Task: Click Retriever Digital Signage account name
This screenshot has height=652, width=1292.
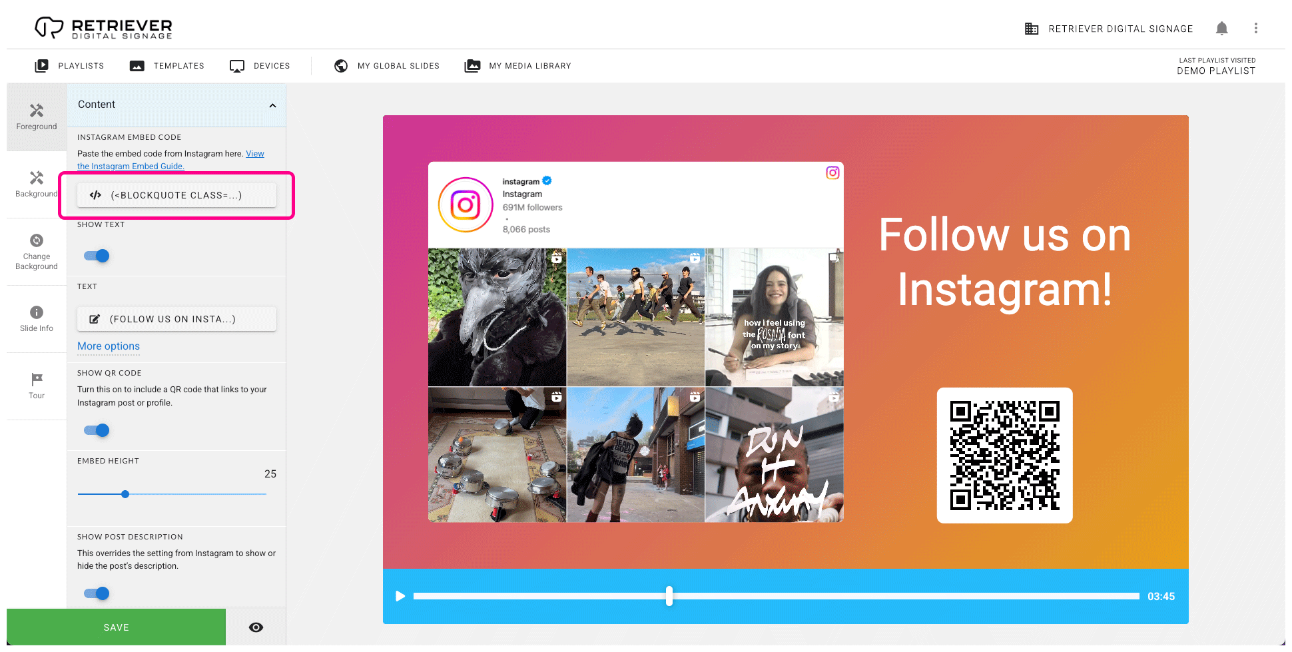Action: [1121, 29]
